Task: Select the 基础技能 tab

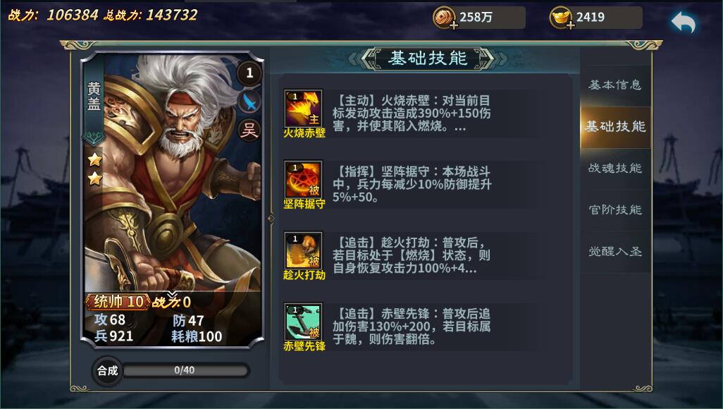Action: (x=615, y=127)
